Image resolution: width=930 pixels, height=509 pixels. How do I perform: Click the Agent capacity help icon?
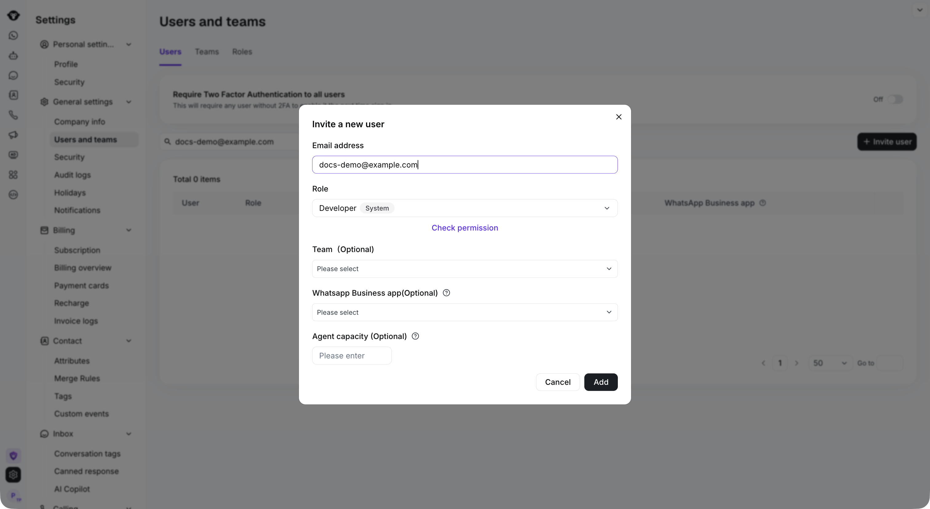click(415, 336)
